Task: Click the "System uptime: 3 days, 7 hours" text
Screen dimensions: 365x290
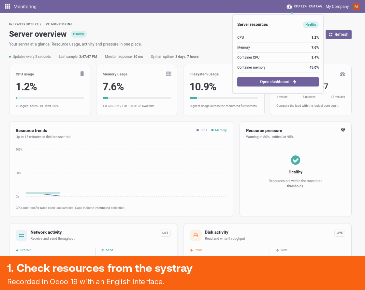Action: pos(175,57)
